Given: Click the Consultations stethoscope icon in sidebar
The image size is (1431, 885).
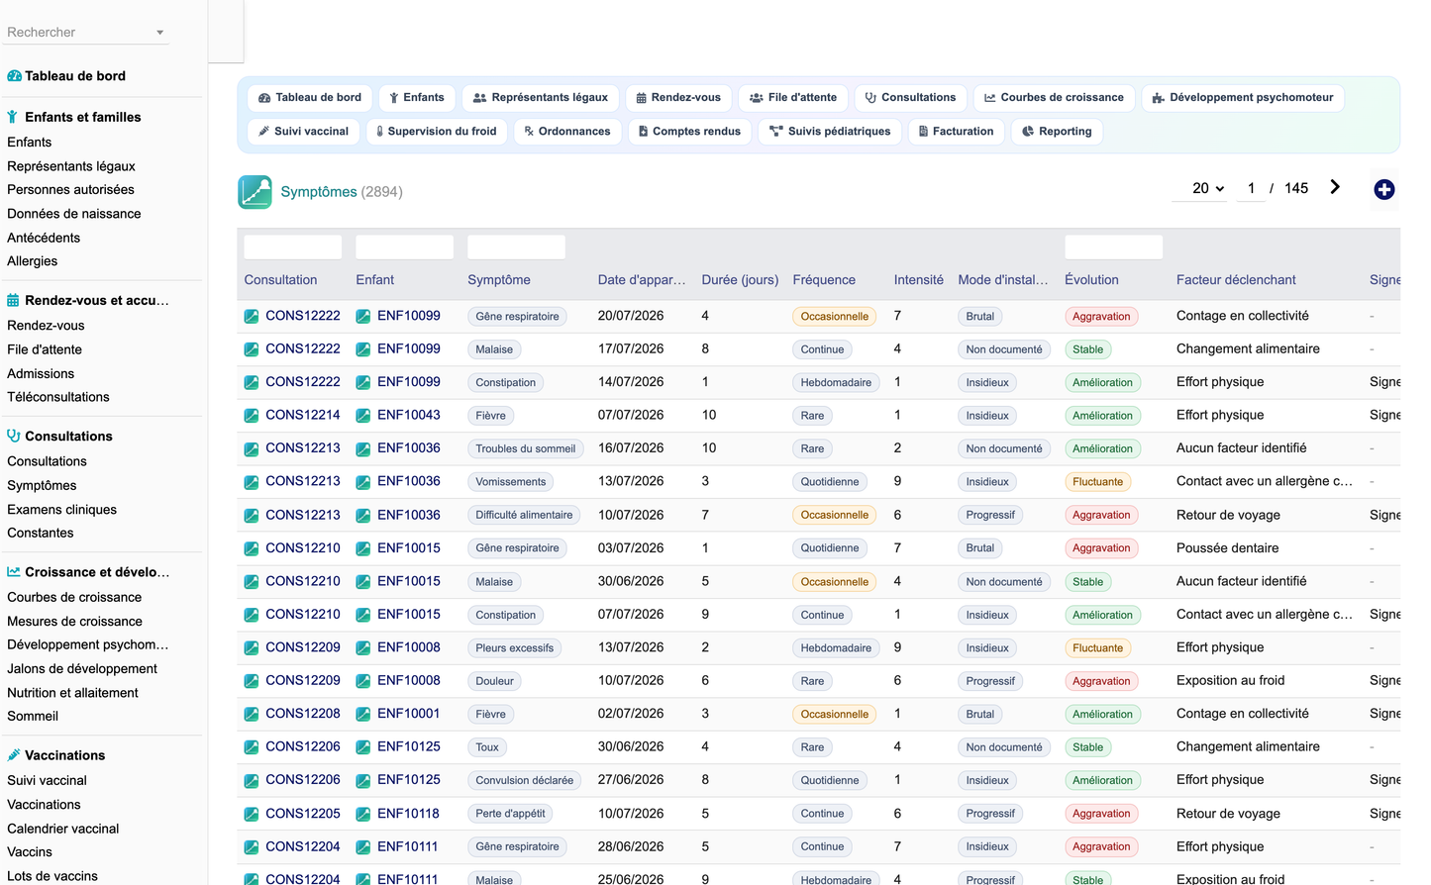Looking at the screenshot, I should click(x=13, y=436).
